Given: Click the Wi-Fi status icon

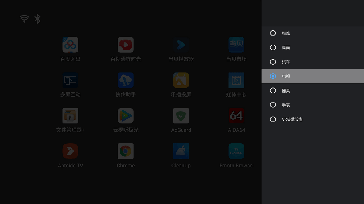Looking at the screenshot, I should [24, 19].
